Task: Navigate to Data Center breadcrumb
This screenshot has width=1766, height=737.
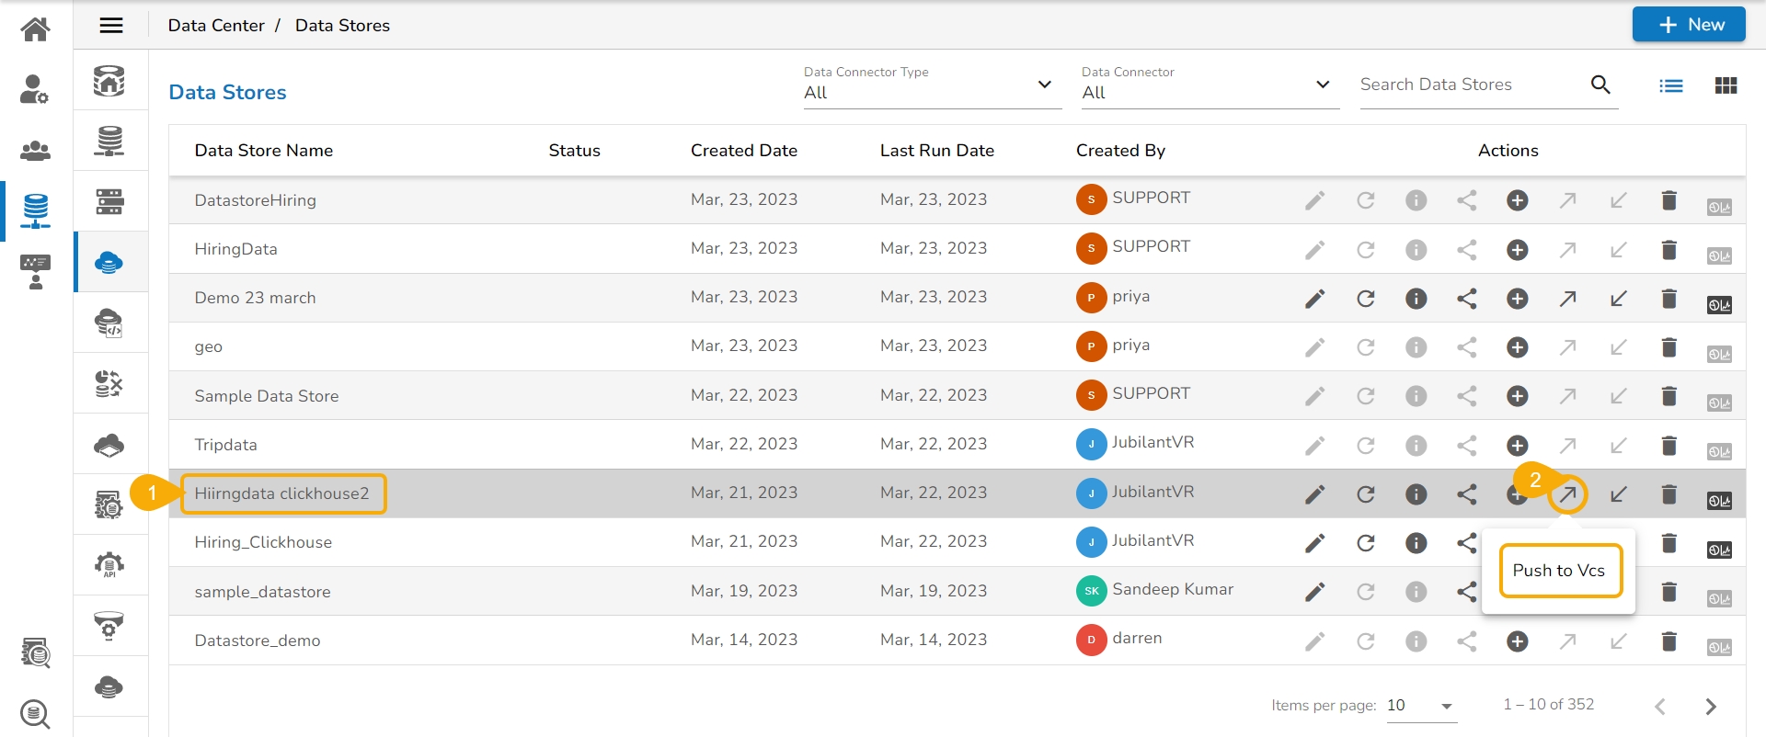Action: point(216,26)
